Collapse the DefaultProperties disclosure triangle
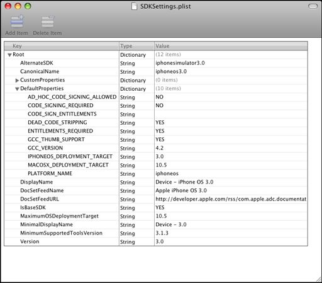The height and width of the screenshot is (283, 322). click(x=17, y=89)
